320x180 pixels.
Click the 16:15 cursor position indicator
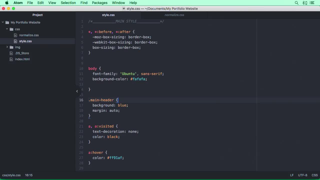coord(28,175)
